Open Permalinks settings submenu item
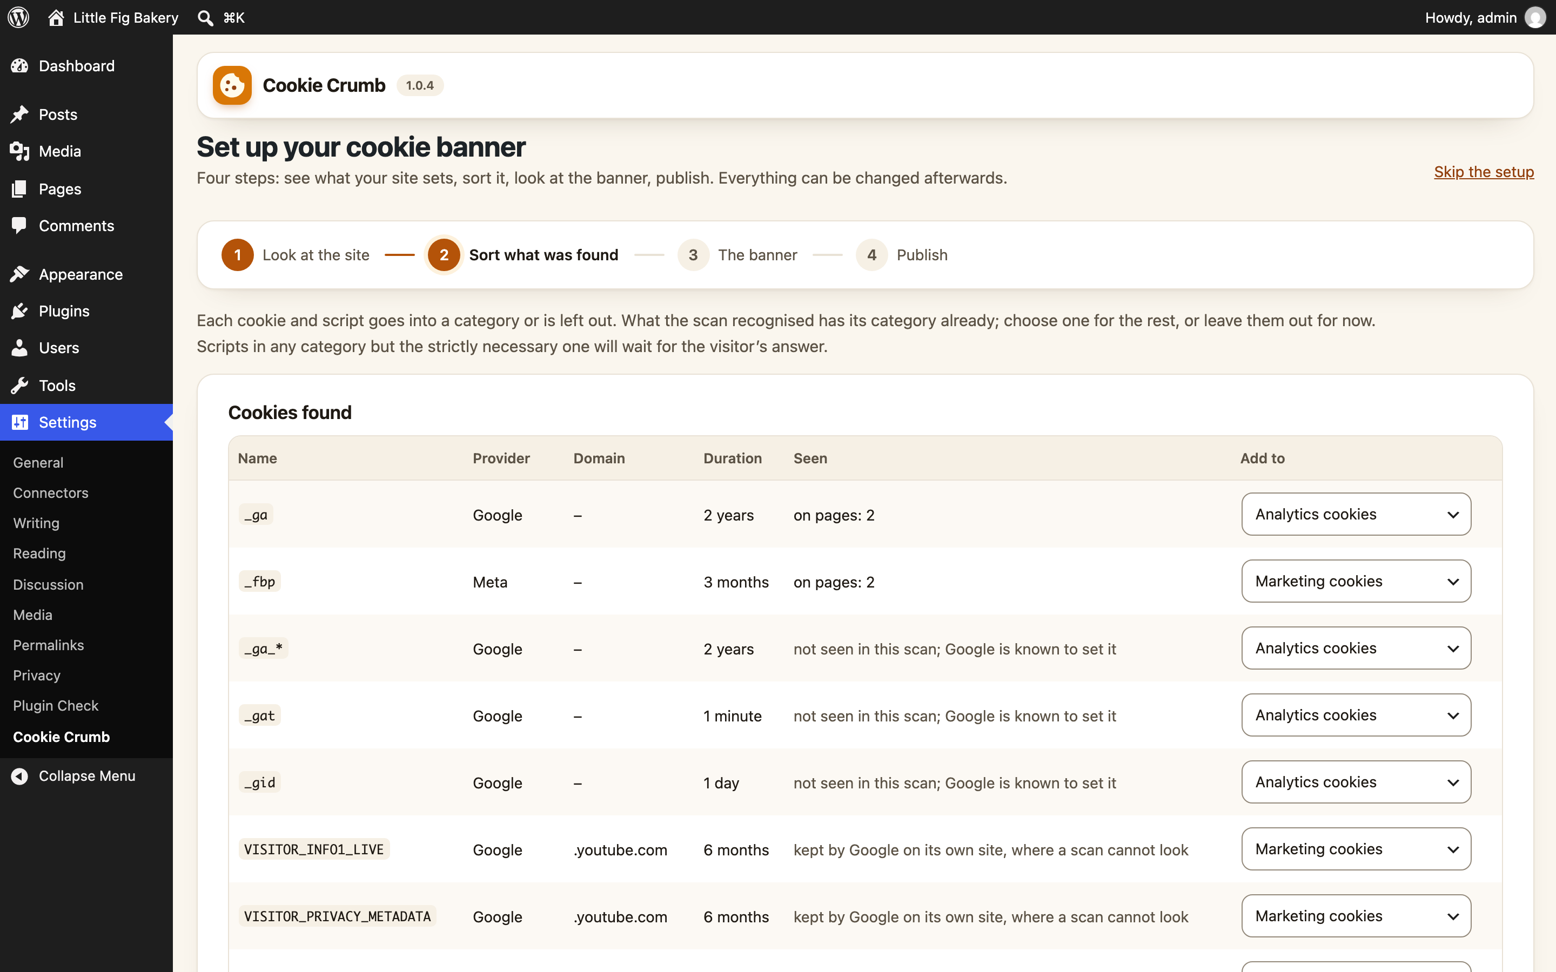Image resolution: width=1556 pixels, height=972 pixels. coord(48,645)
